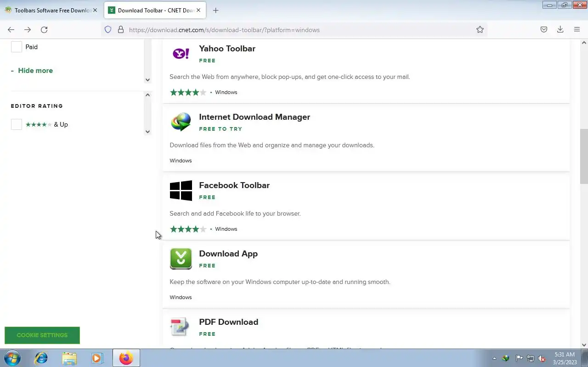Select the Download Toolbar - CNET tab
The width and height of the screenshot is (588, 367).
click(155, 10)
